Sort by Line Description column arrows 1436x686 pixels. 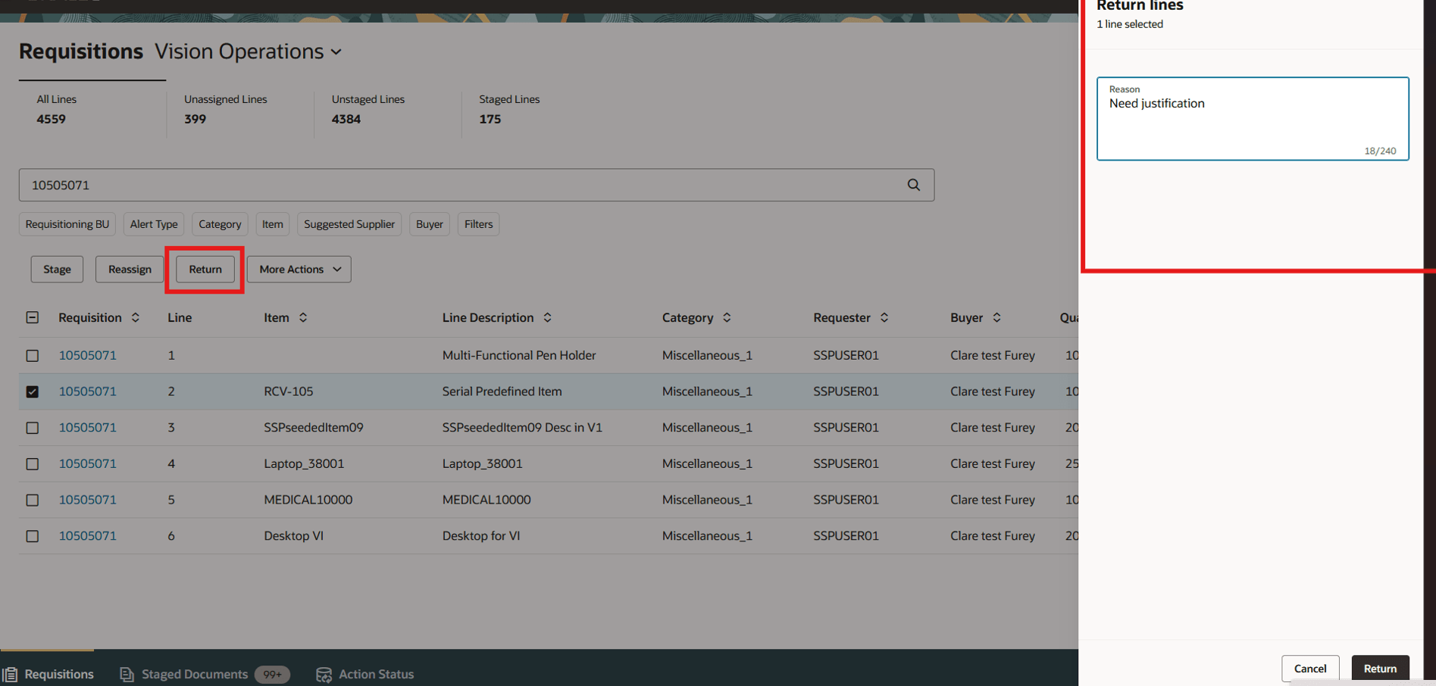tap(547, 317)
